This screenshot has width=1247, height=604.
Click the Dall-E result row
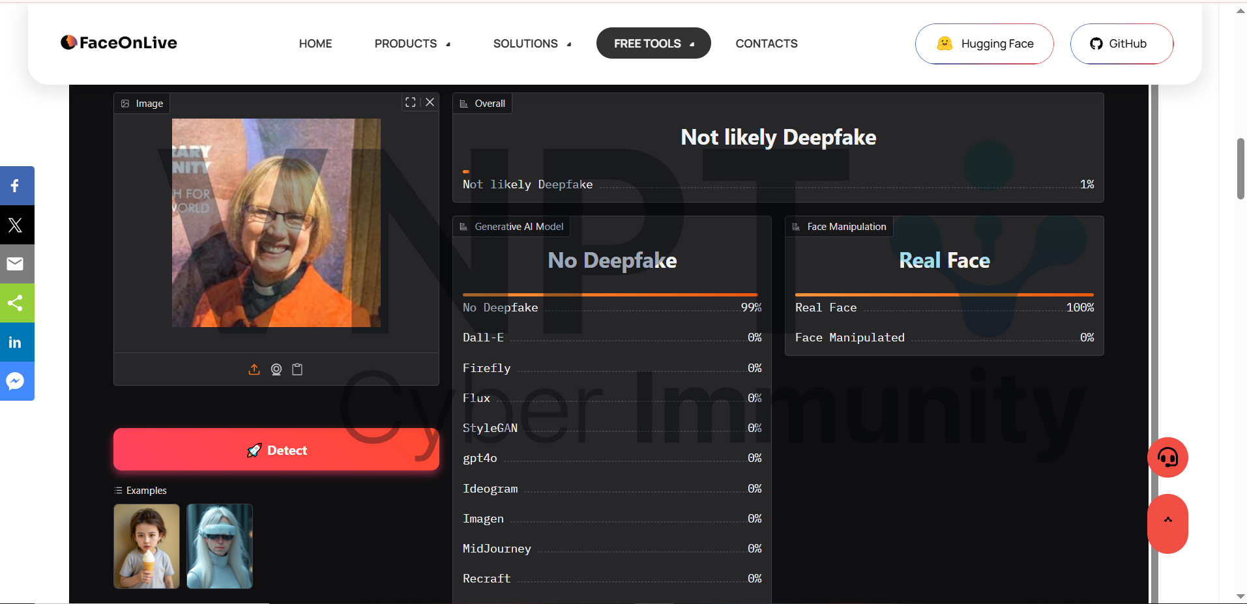pyautogui.click(x=612, y=338)
